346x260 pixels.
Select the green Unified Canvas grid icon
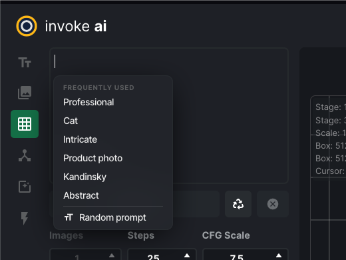25,124
